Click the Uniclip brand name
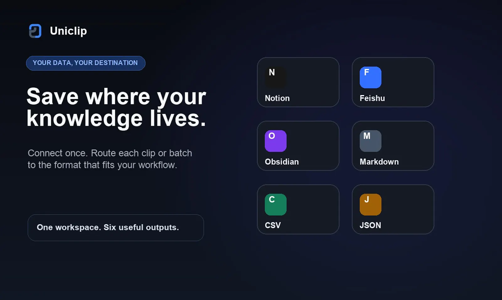Image resolution: width=502 pixels, height=300 pixels. pos(68,31)
